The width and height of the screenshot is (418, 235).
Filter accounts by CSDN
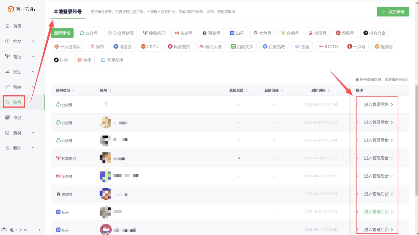click(x=150, y=47)
